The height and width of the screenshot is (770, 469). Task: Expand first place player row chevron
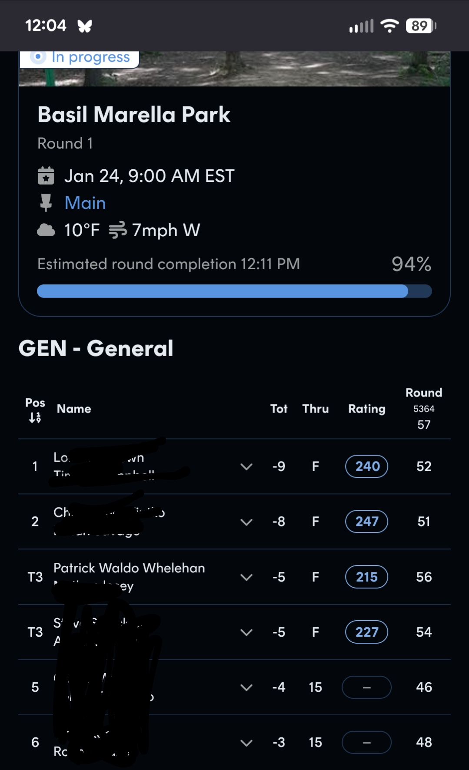246,467
